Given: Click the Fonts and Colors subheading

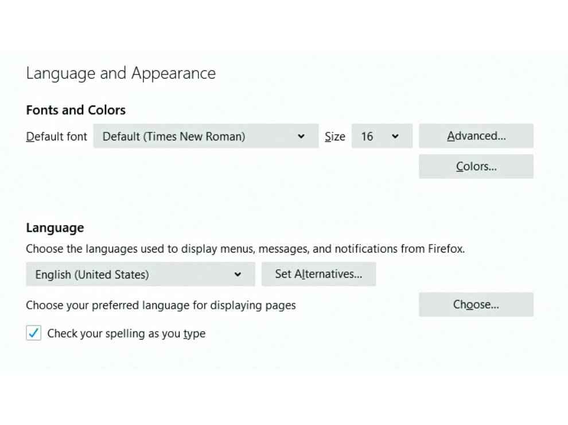Looking at the screenshot, I should (76, 110).
